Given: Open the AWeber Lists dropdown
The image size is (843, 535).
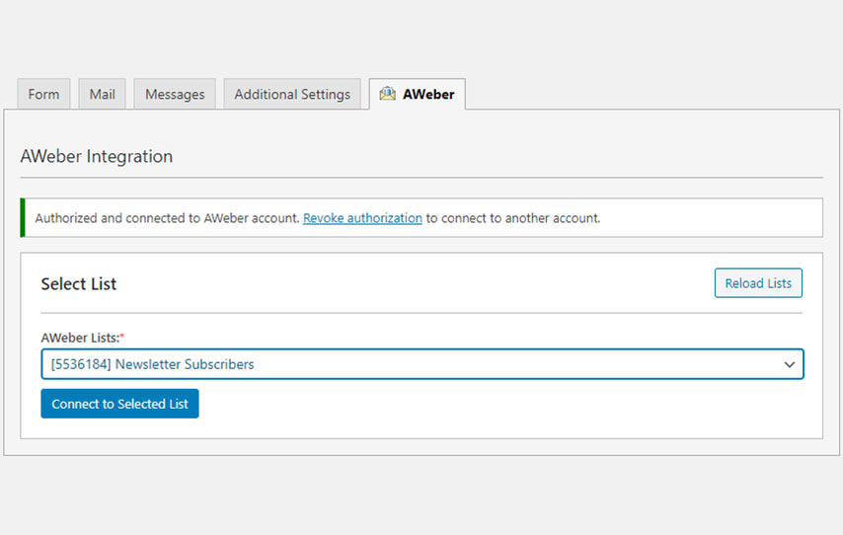Looking at the screenshot, I should 421,364.
